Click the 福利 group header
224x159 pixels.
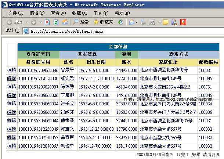coord(127,54)
